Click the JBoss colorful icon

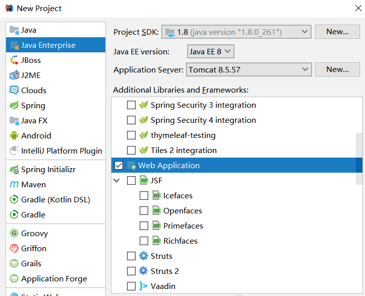click(14, 60)
